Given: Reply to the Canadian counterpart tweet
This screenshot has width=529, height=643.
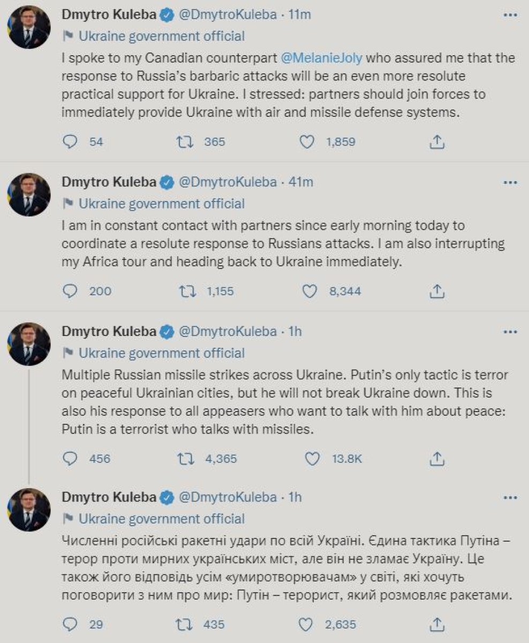Looking at the screenshot, I should click(71, 142).
